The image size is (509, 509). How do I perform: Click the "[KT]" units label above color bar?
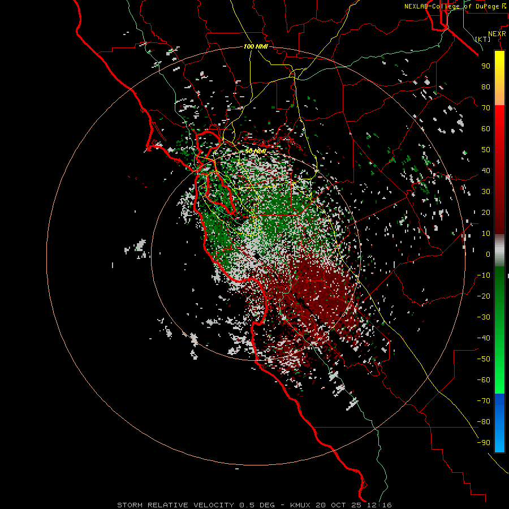(483, 39)
